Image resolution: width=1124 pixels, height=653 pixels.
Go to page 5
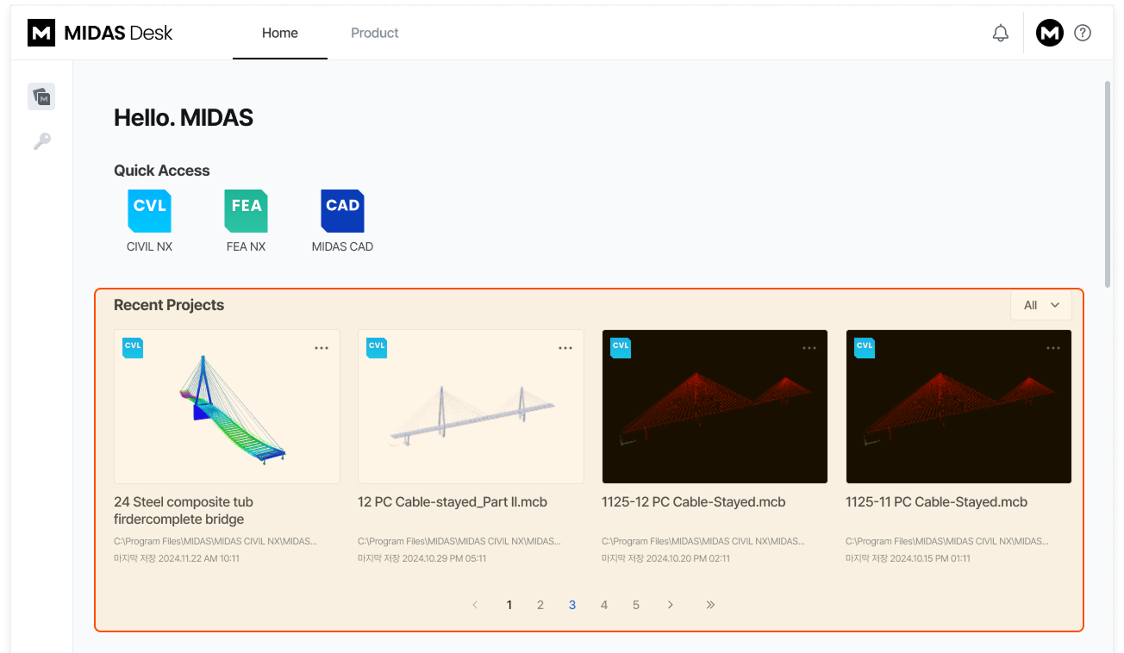click(x=636, y=605)
